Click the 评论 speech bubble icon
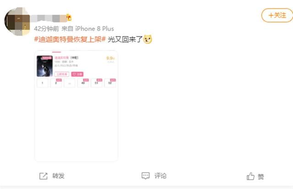293x189 pixels. (146, 176)
